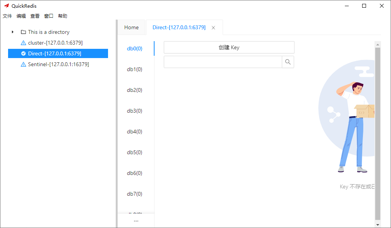This screenshot has width=391, height=228.
Task: Click the Direct connection connected check icon
Action: [23, 53]
